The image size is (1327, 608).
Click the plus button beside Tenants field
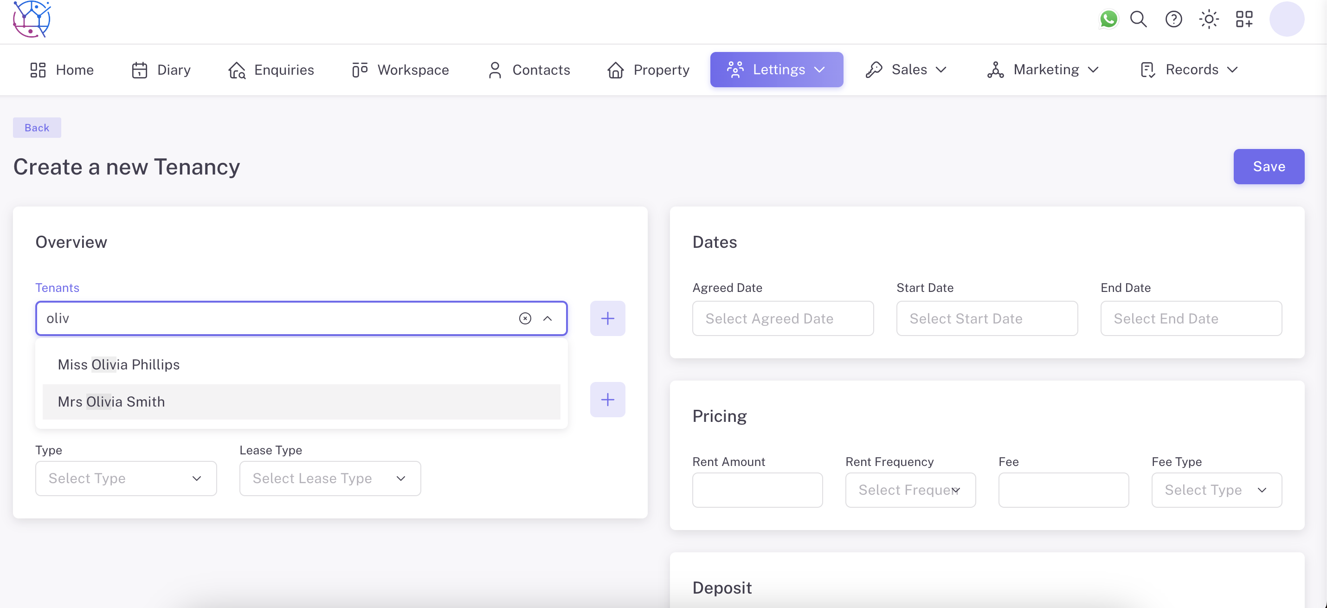coord(607,318)
